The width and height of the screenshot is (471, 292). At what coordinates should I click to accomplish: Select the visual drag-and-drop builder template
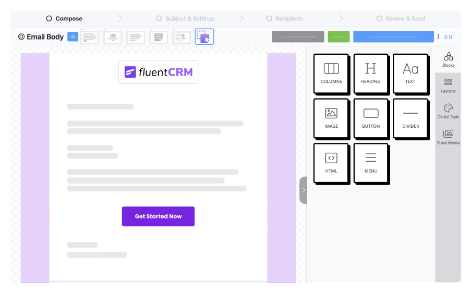tap(204, 36)
